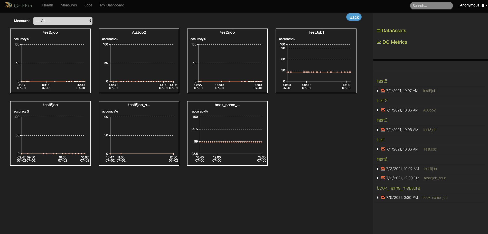Expand the test6job_hour row arrow
The width and height of the screenshot is (488, 234).
(378, 178)
